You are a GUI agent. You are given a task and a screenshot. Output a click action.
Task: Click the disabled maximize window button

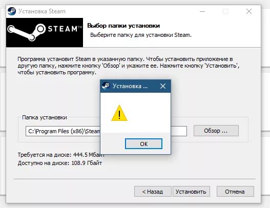click(225, 12)
